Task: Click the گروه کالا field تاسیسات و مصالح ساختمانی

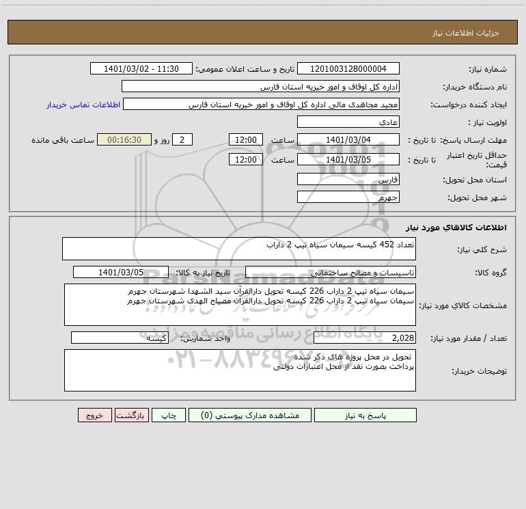Action: tap(331, 272)
